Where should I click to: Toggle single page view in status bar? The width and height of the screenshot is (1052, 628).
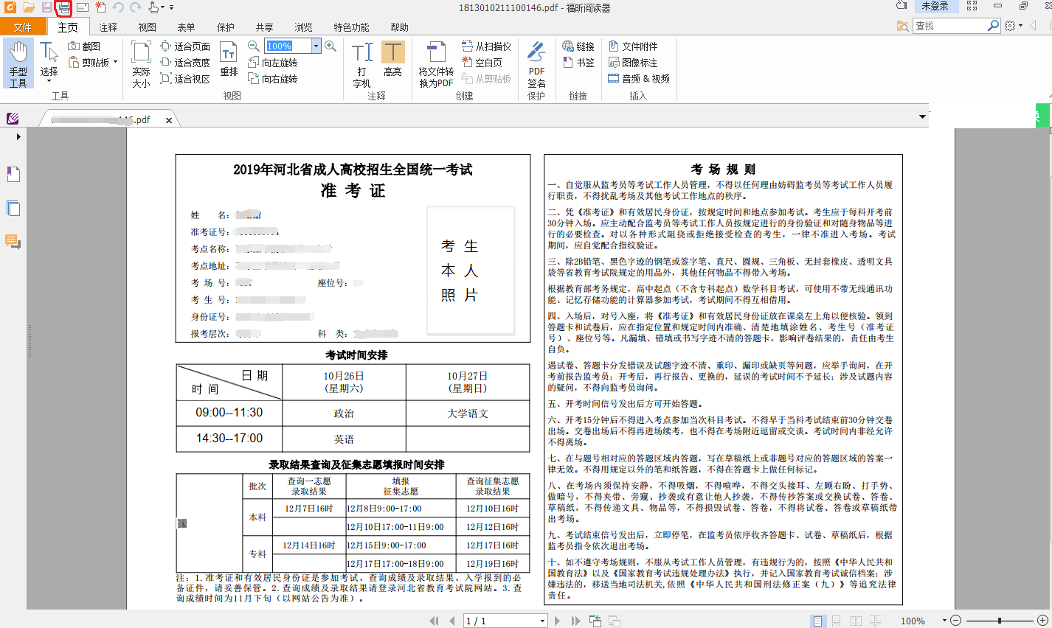coord(817,621)
